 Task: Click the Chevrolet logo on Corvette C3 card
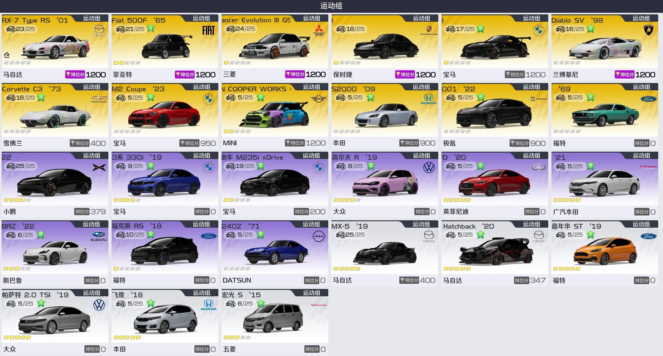99,99
